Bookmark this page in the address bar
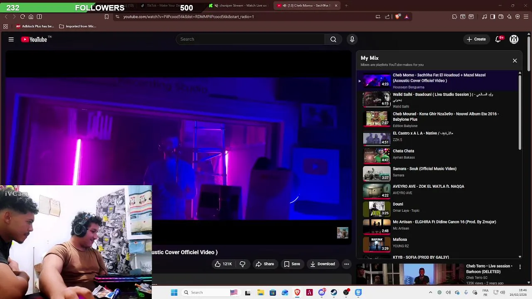Image resolution: width=532 pixels, height=299 pixels. click(106, 17)
